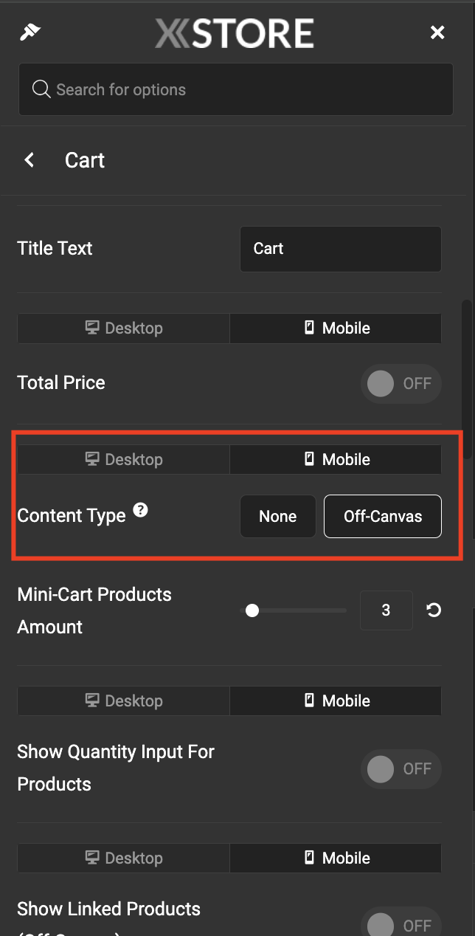The height and width of the screenshot is (936, 475).
Task: Choose None for Content Type
Action: pyautogui.click(x=278, y=516)
